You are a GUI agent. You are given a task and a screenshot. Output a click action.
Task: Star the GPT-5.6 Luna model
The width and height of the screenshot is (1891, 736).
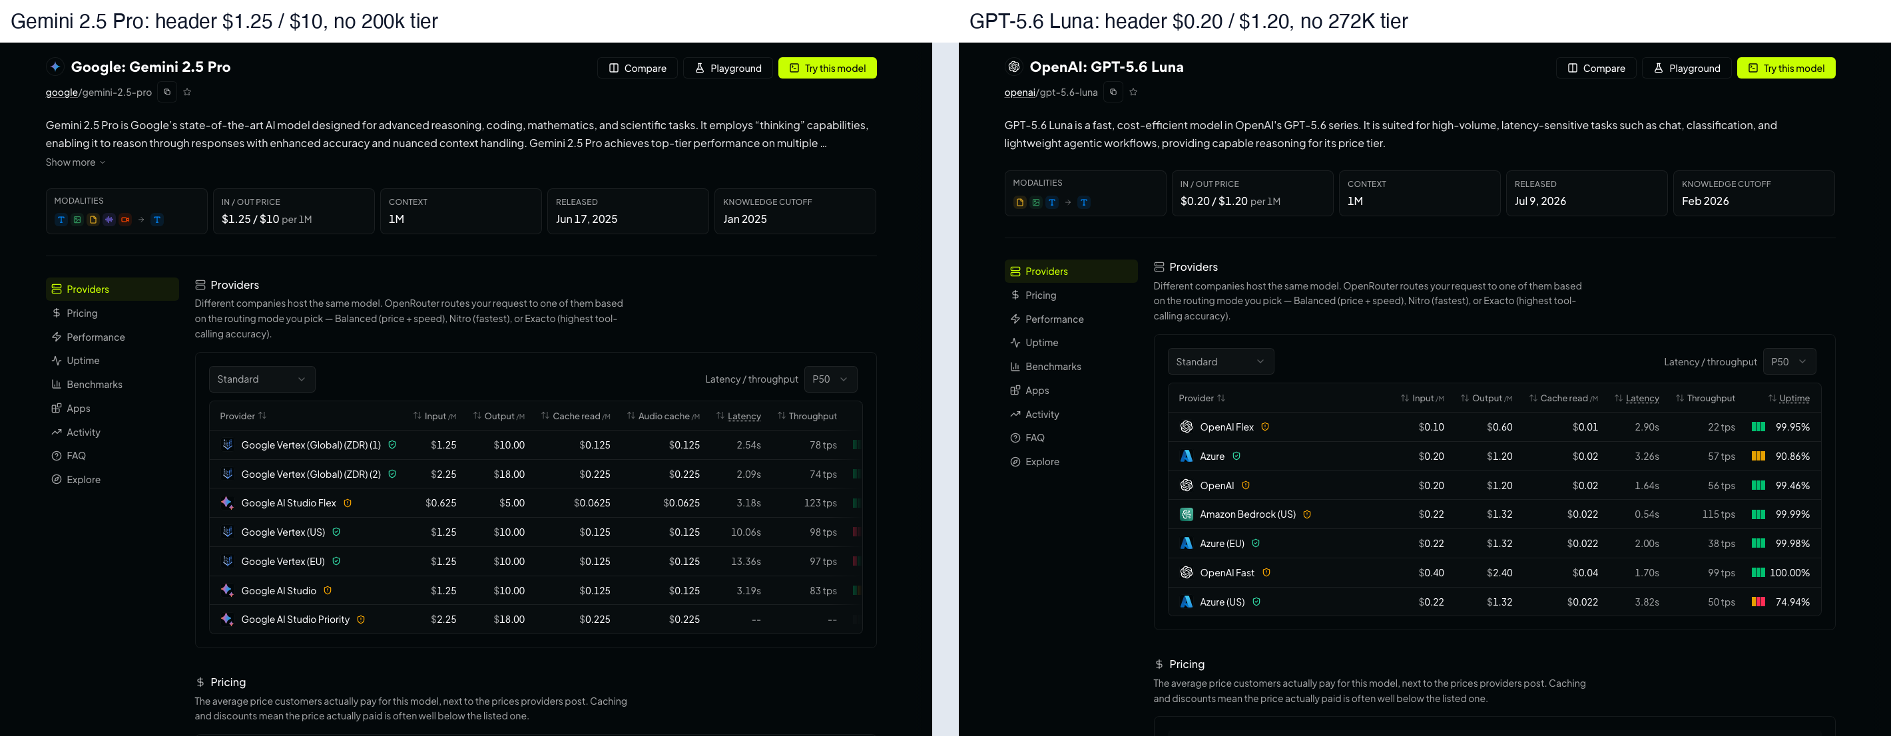(x=1133, y=92)
